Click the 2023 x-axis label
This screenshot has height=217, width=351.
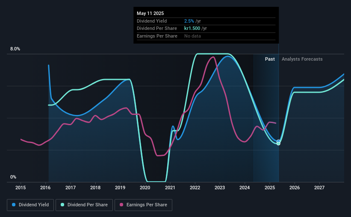tap(220, 188)
